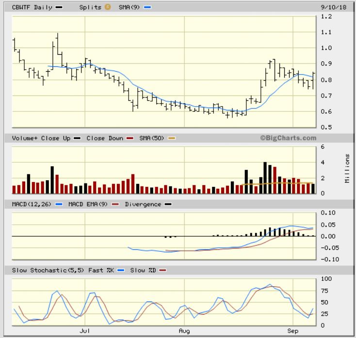Click the Divergence legend label
356x338 pixels.
(143, 204)
